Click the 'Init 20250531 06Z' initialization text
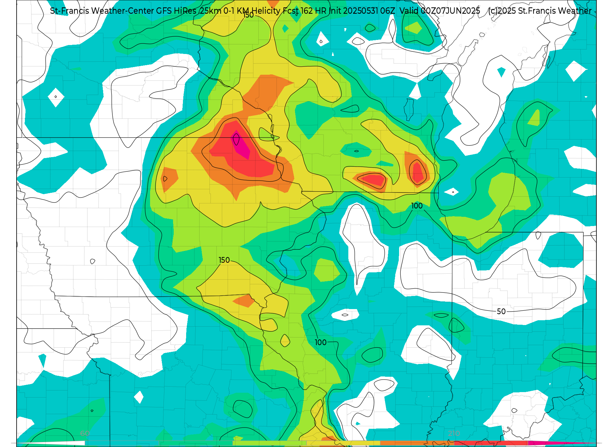The width and height of the screenshot is (613, 447). click(x=362, y=11)
